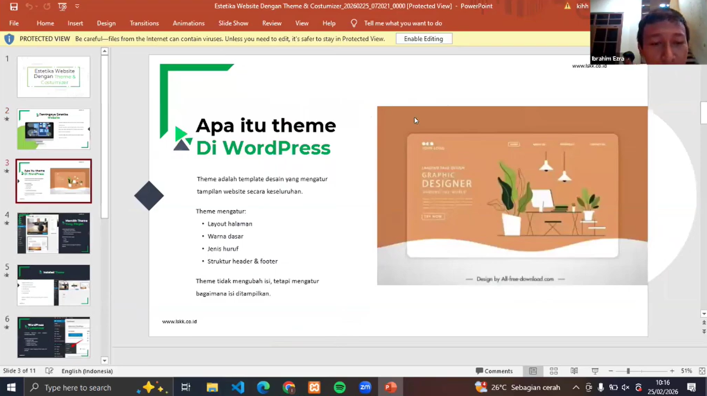Screen dimensions: 707x396
Task: Fit slide to current window icon
Action: click(x=702, y=371)
